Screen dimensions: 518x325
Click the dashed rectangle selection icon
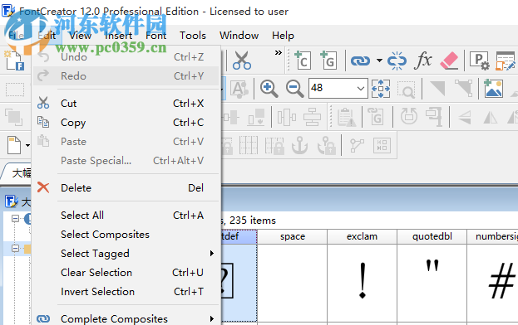(15, 89)
